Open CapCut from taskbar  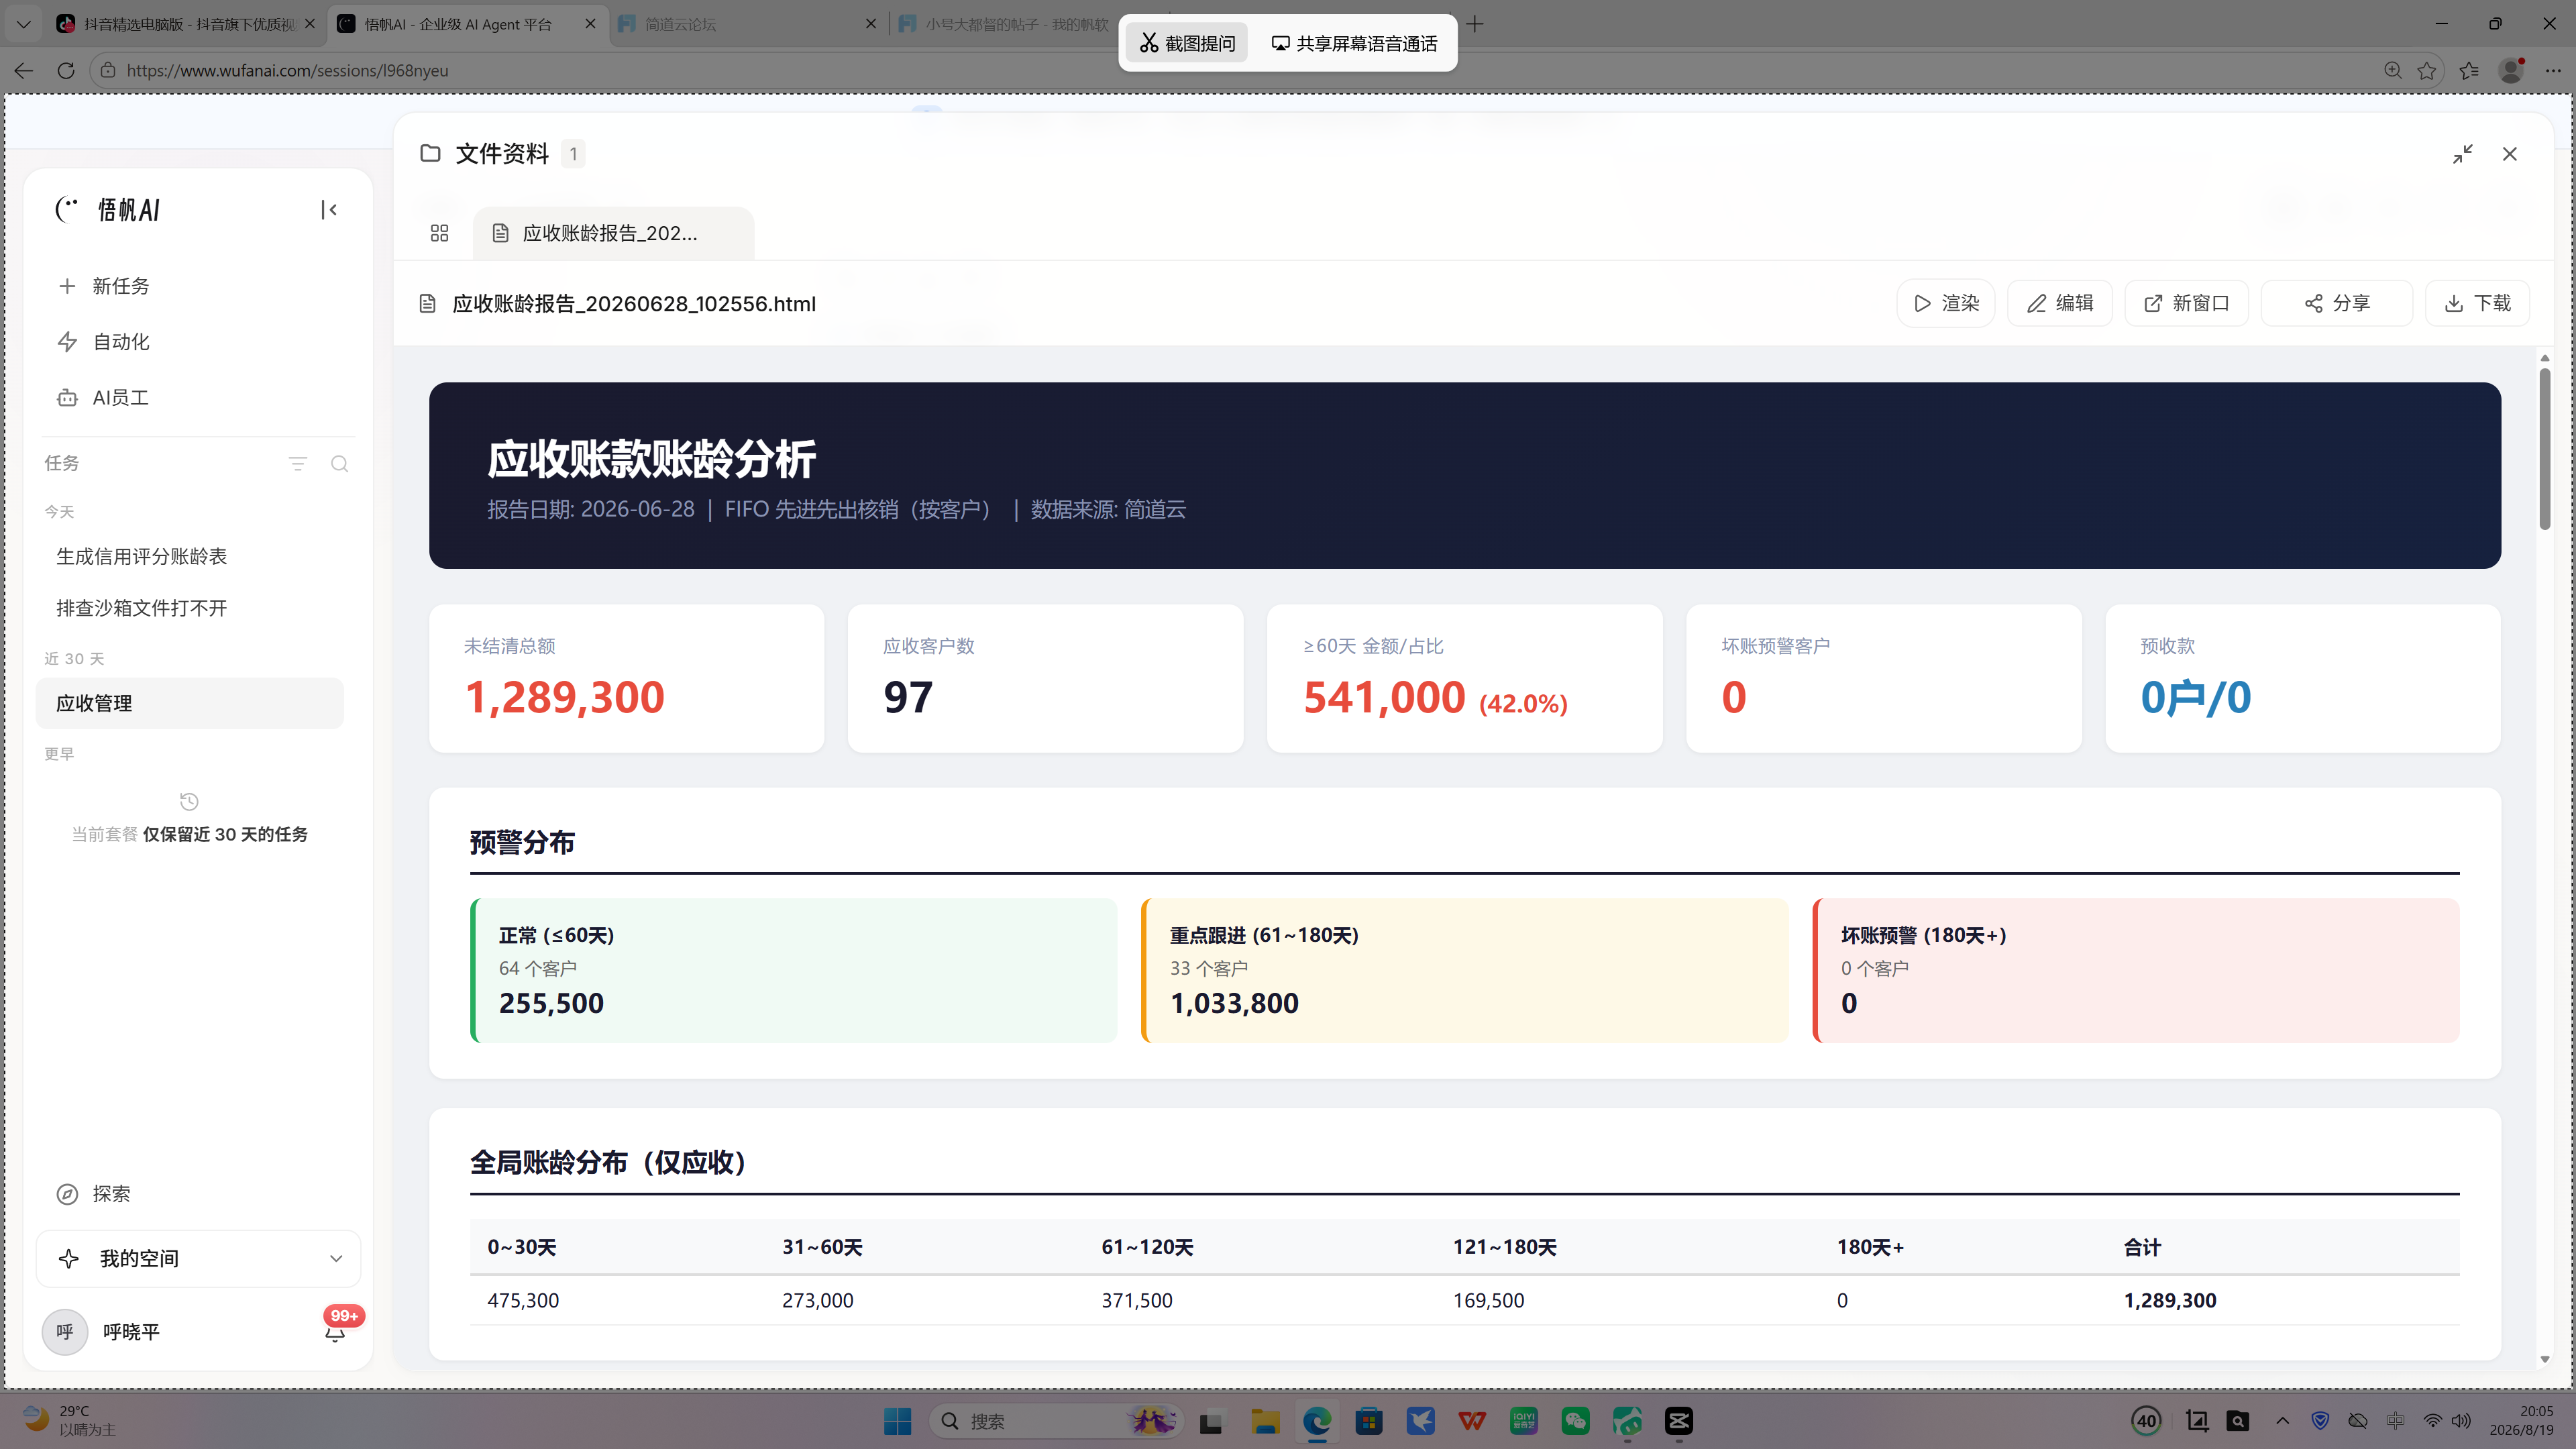pos(1679,1421)
